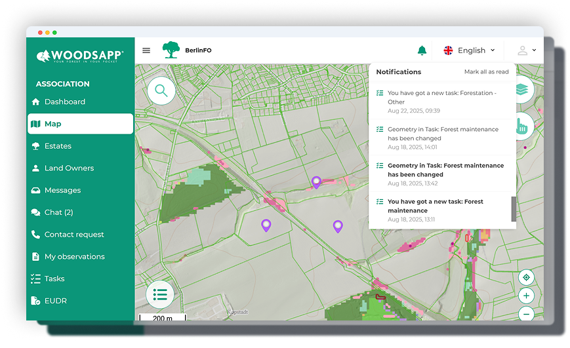The image size is (570, 348).
Task: Expand the English language dropdown
Action: click(470, 50)
